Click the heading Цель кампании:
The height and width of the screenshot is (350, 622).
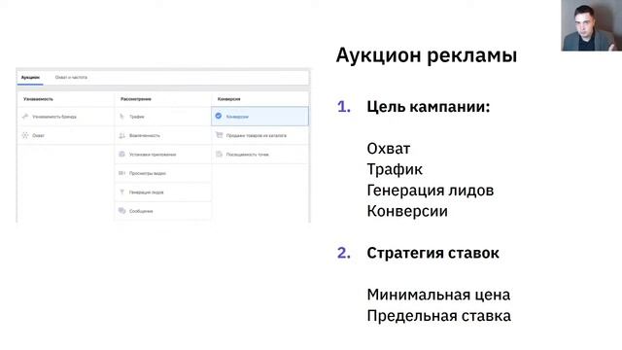point(429,106)
